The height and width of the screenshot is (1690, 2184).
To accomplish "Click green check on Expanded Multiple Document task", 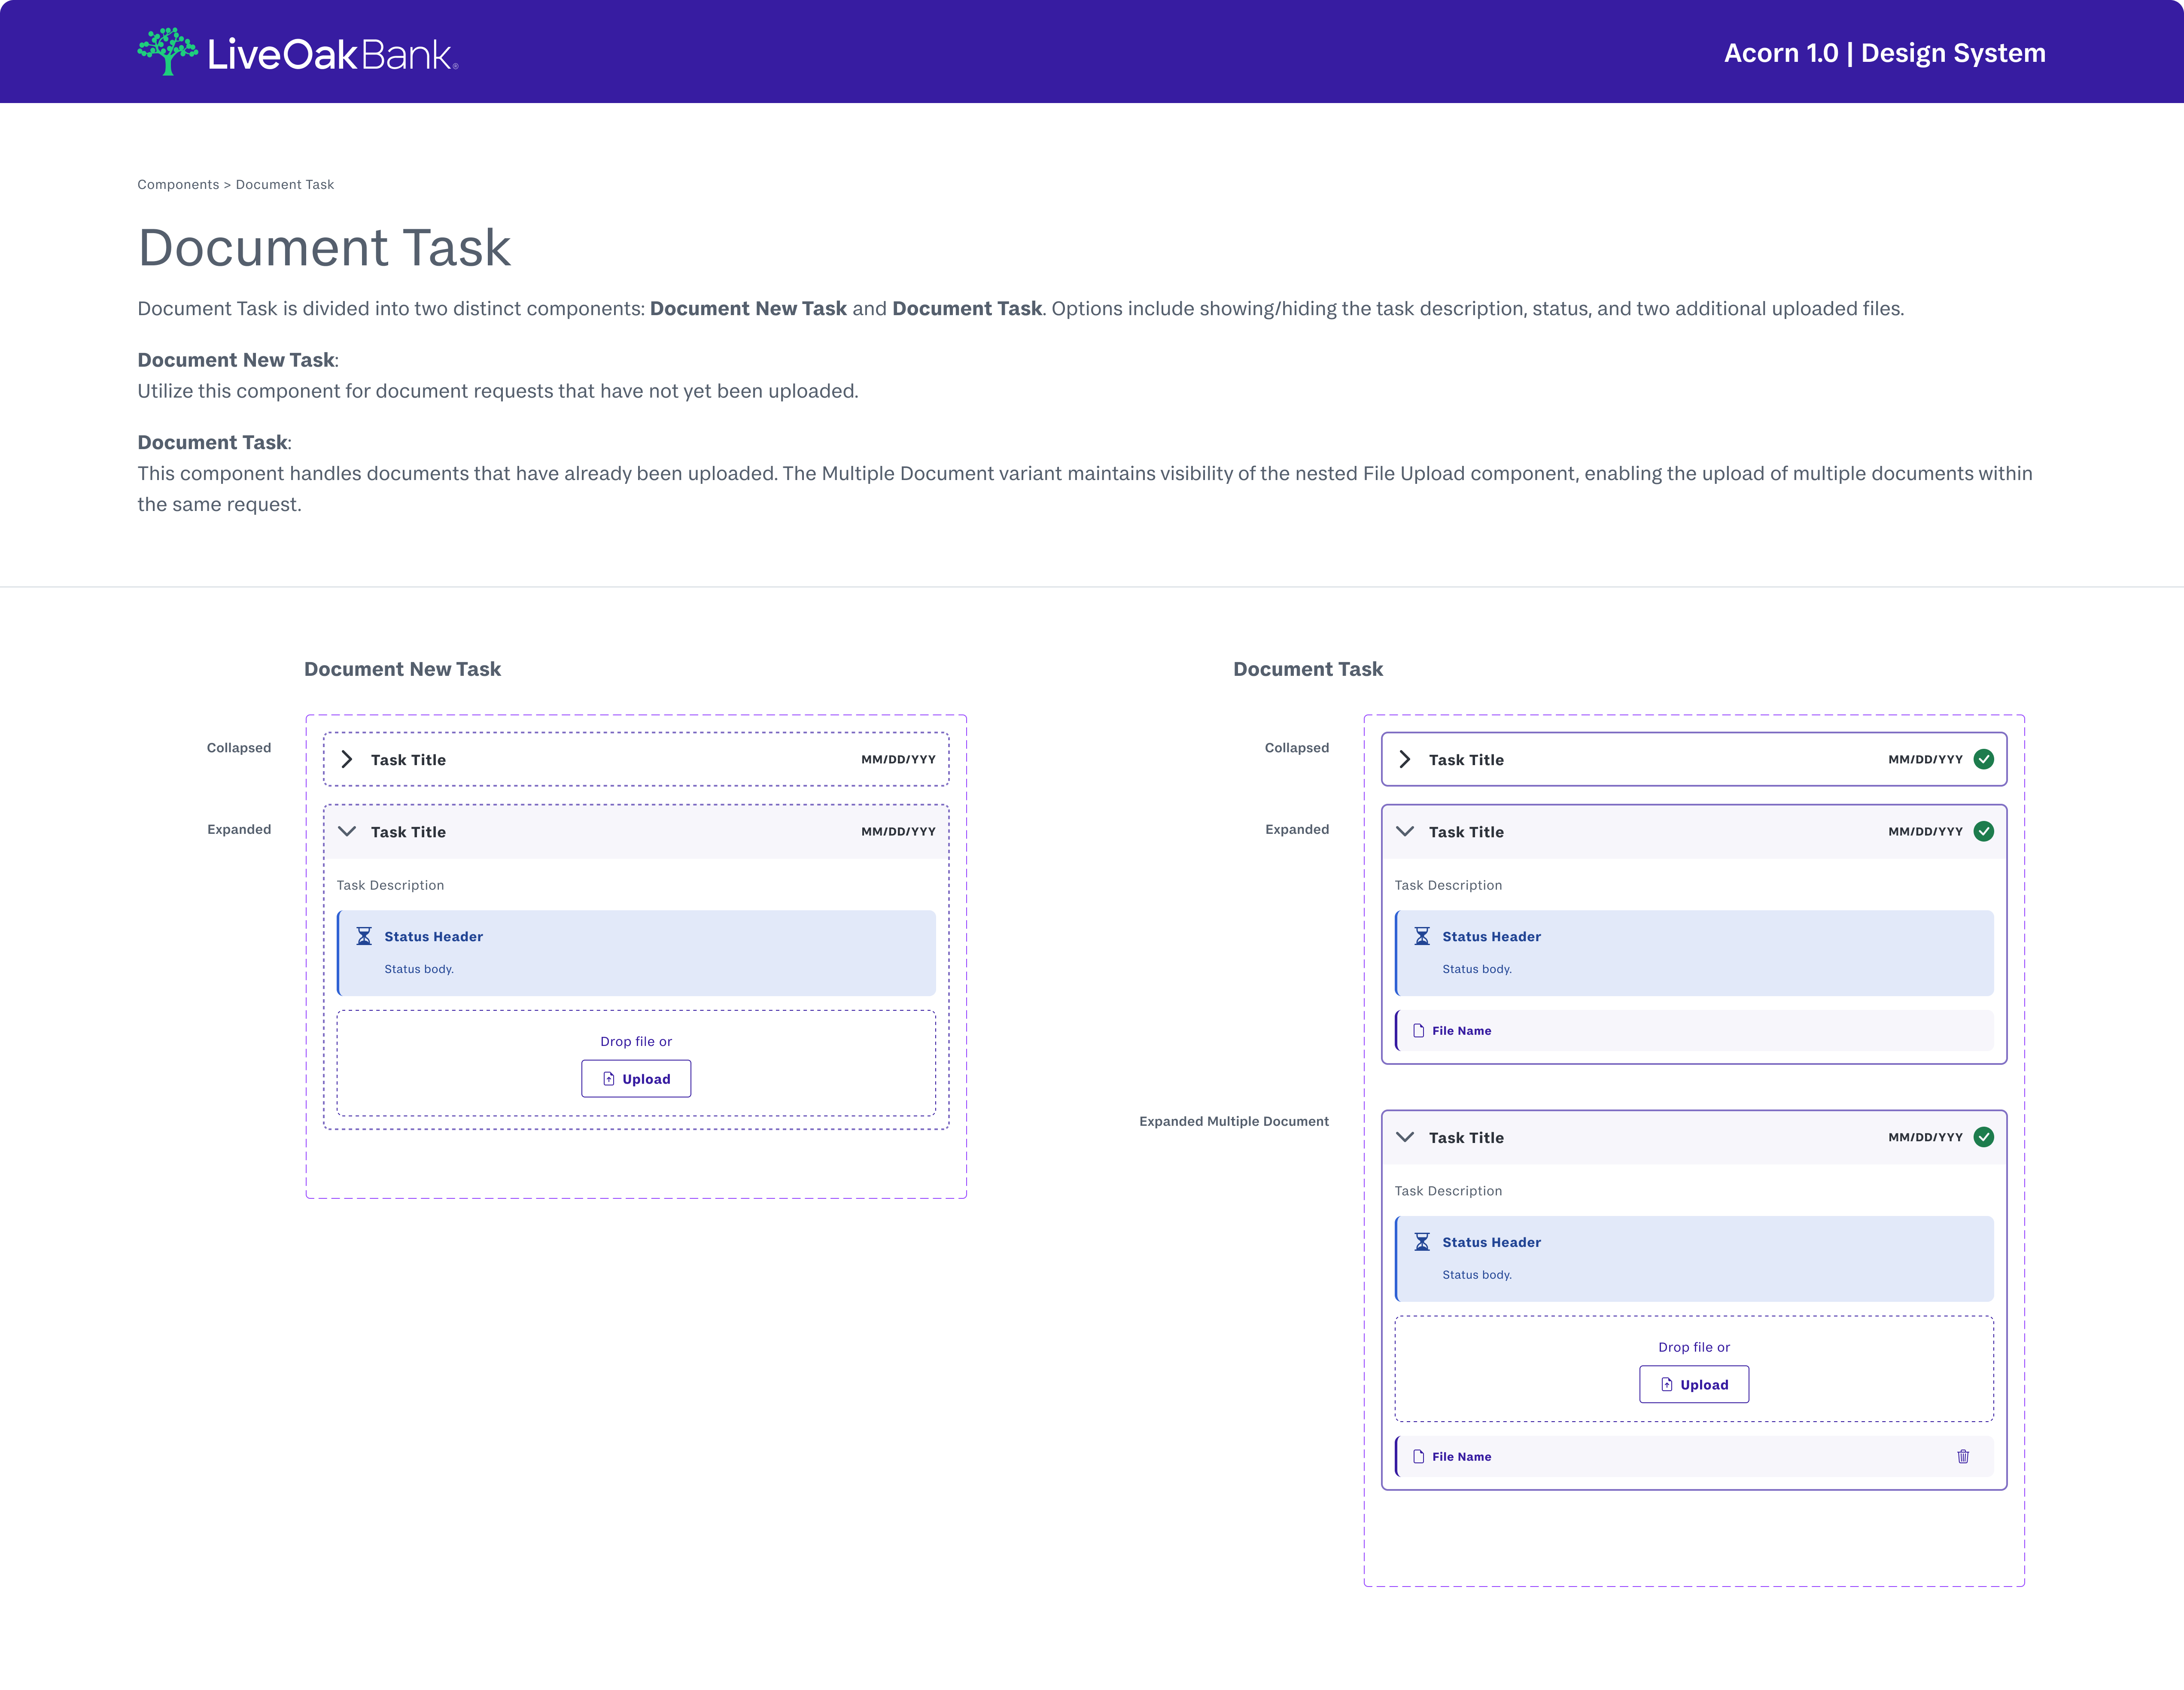I will tap(1983, 1137).
